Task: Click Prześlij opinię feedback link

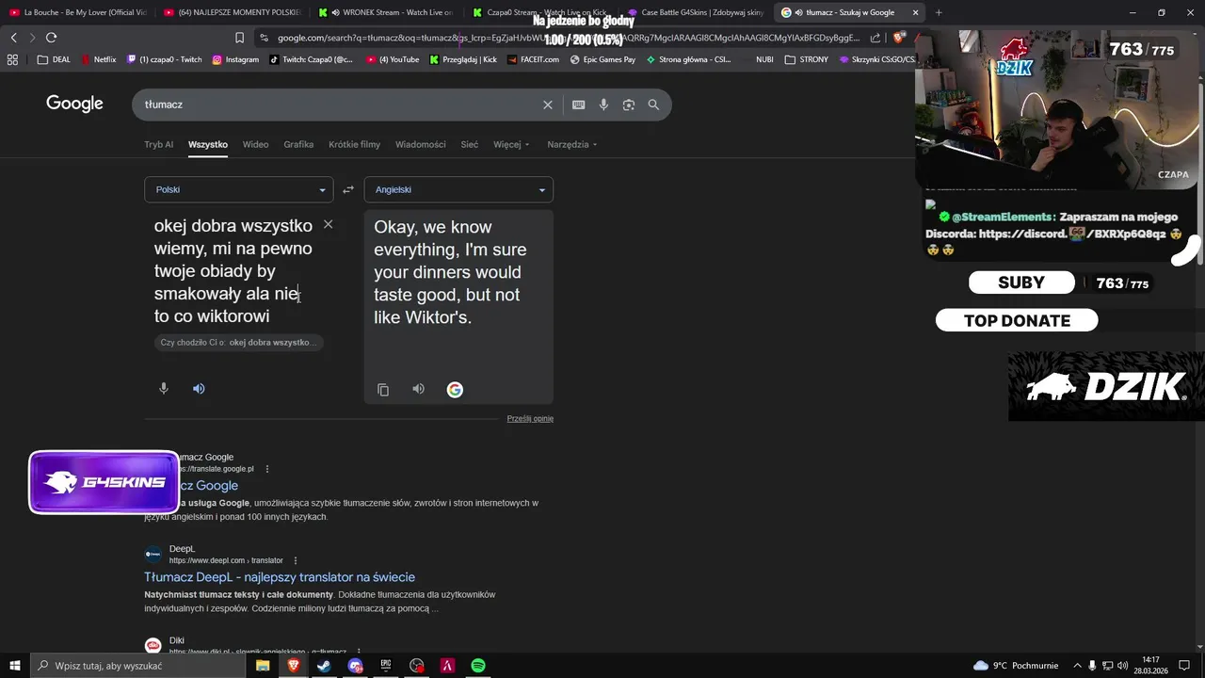Action: coord(530,418)
